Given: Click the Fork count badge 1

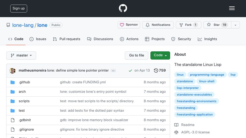Looking at the screenshot, I should click(x=195, y=25).
